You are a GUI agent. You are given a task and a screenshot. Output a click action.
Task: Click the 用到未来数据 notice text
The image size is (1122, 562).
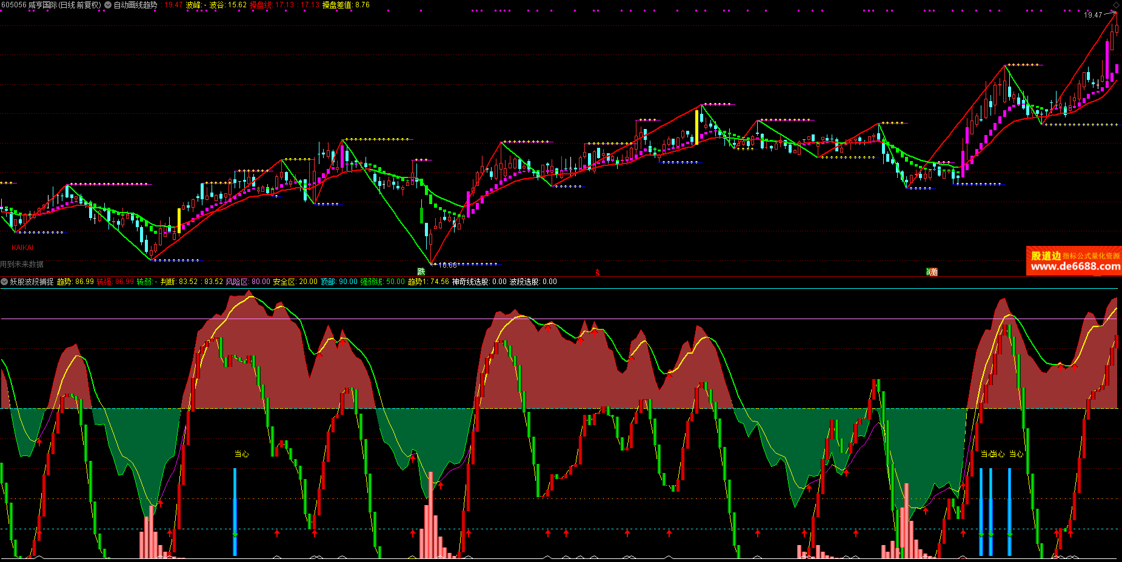[22, 264]
